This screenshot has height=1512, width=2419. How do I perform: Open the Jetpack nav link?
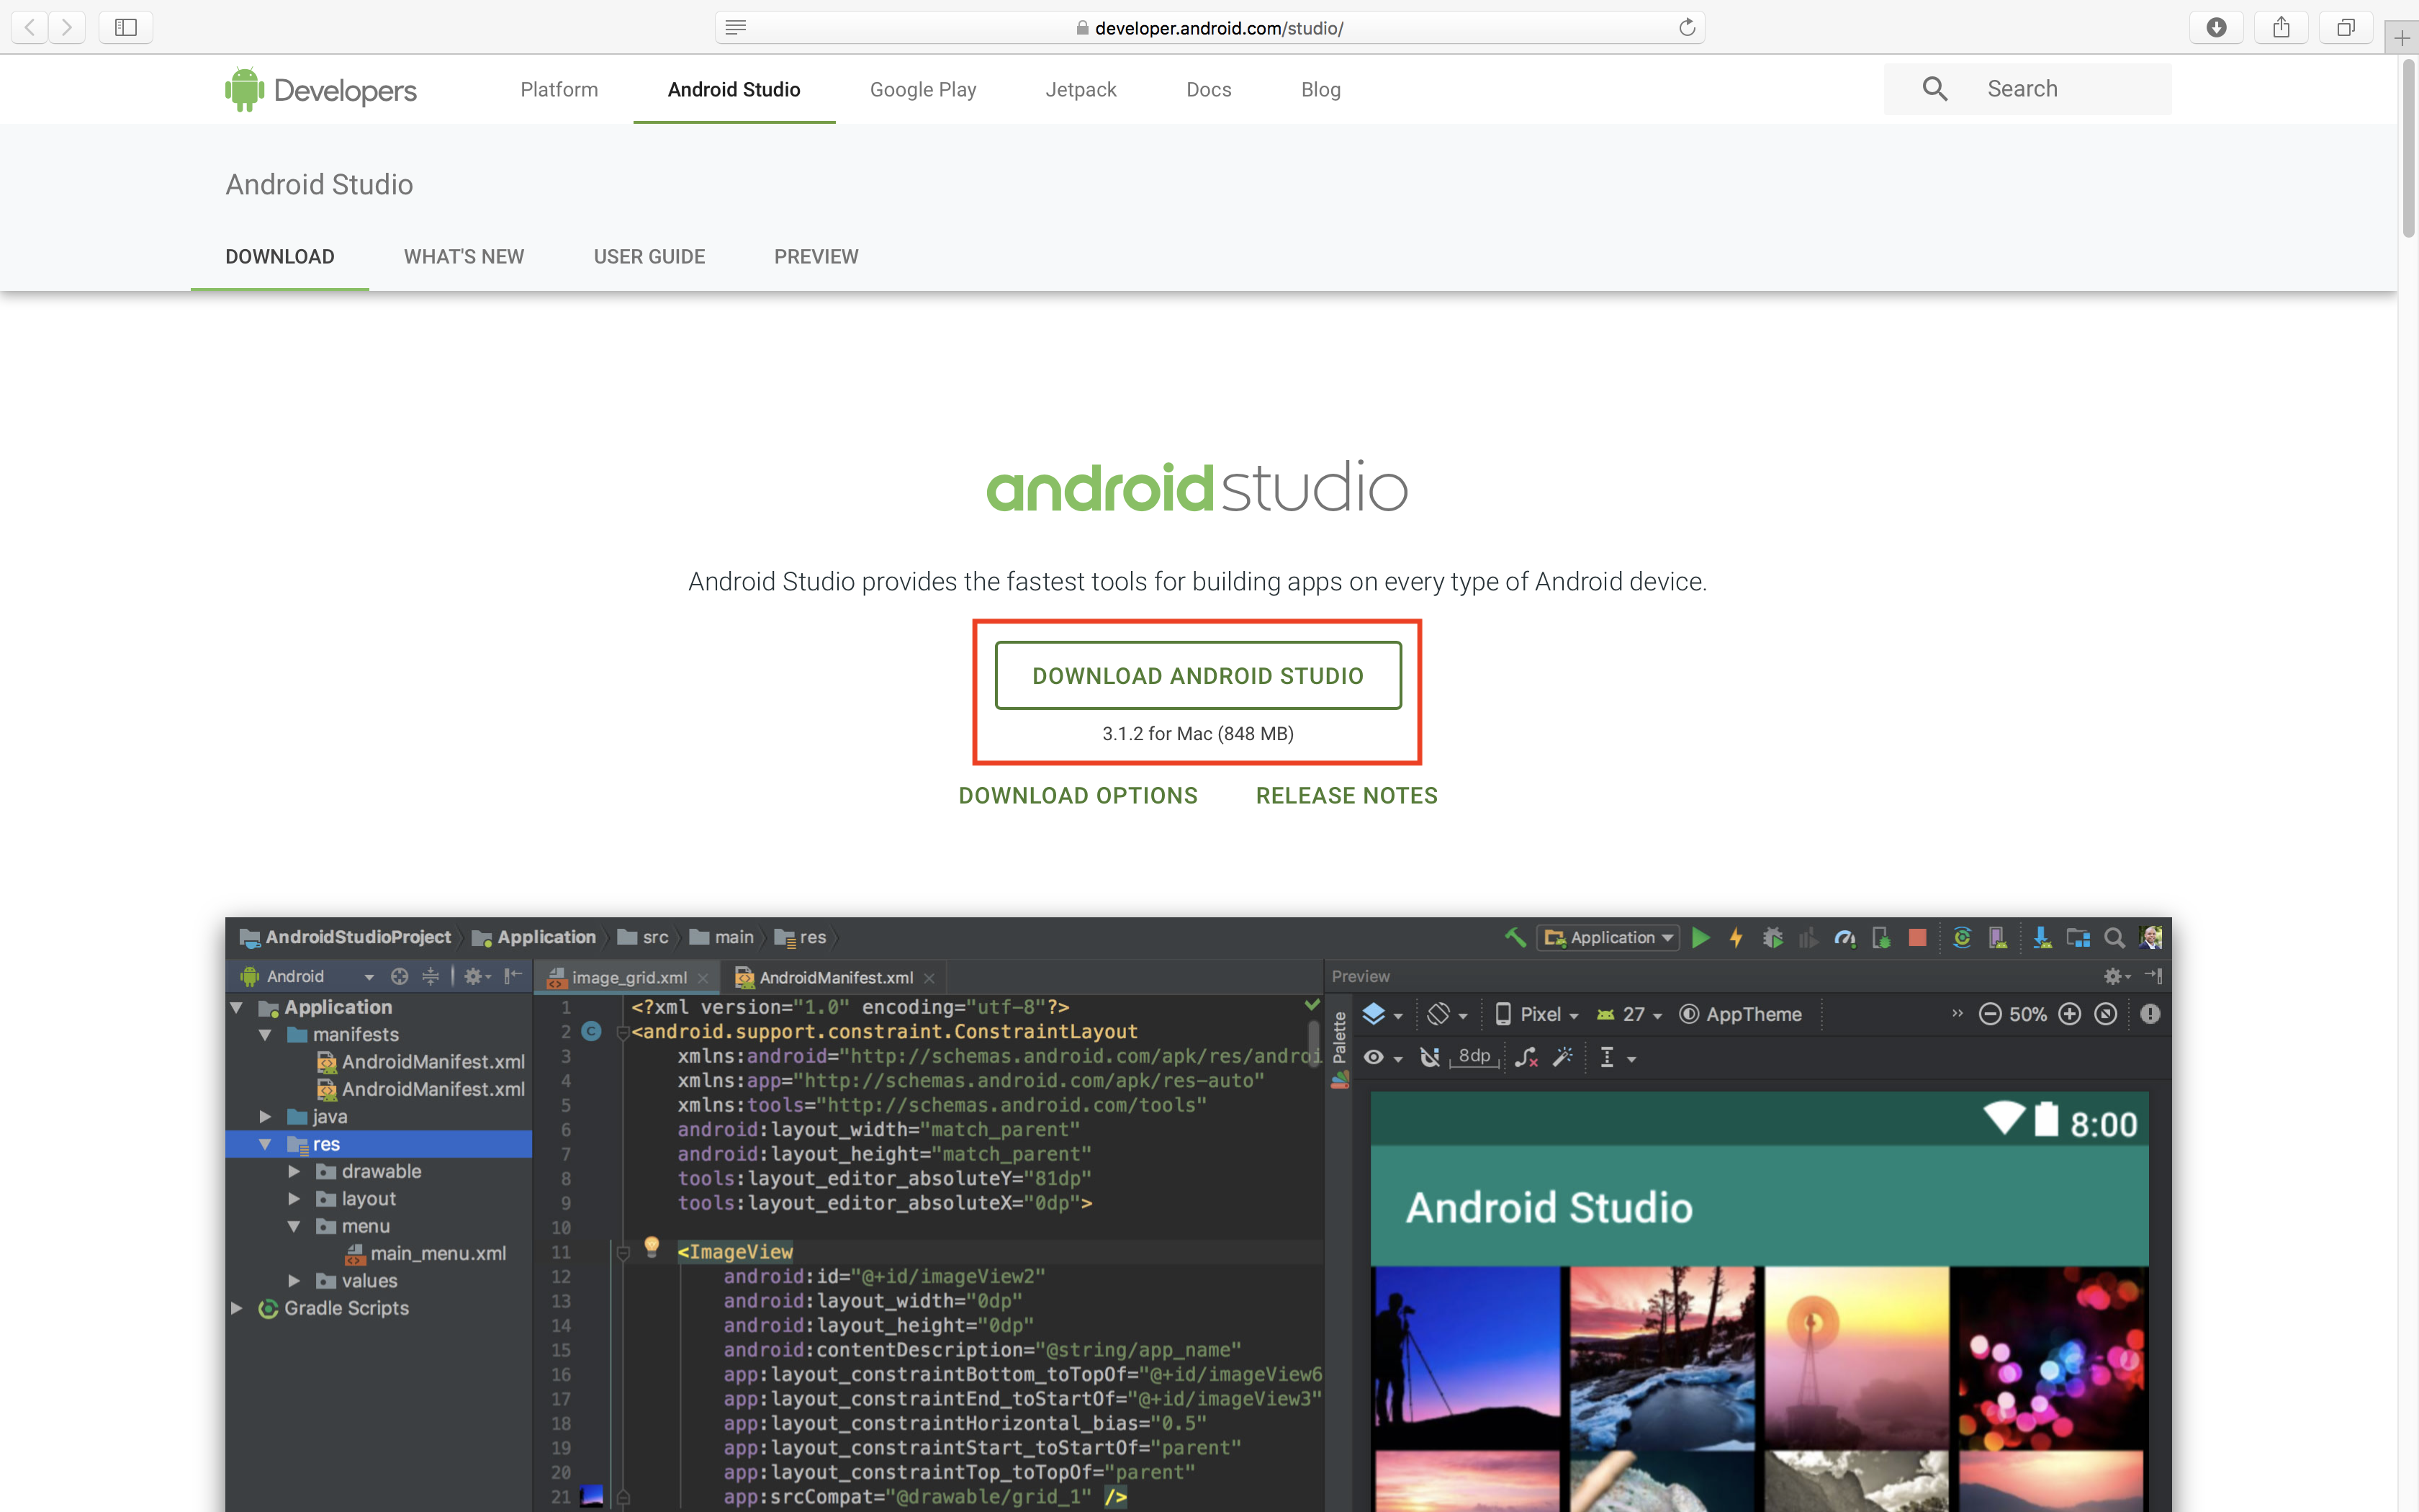(x=1081, y=90)
